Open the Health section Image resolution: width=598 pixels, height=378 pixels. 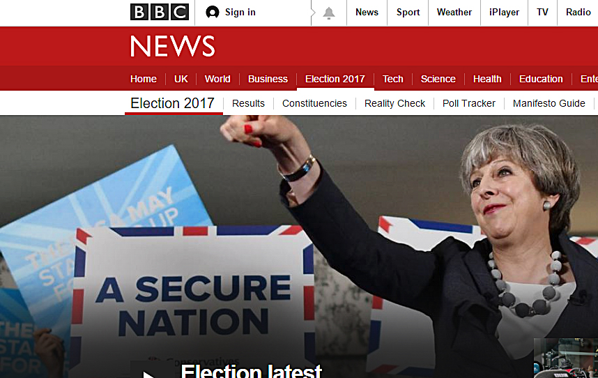487,79
